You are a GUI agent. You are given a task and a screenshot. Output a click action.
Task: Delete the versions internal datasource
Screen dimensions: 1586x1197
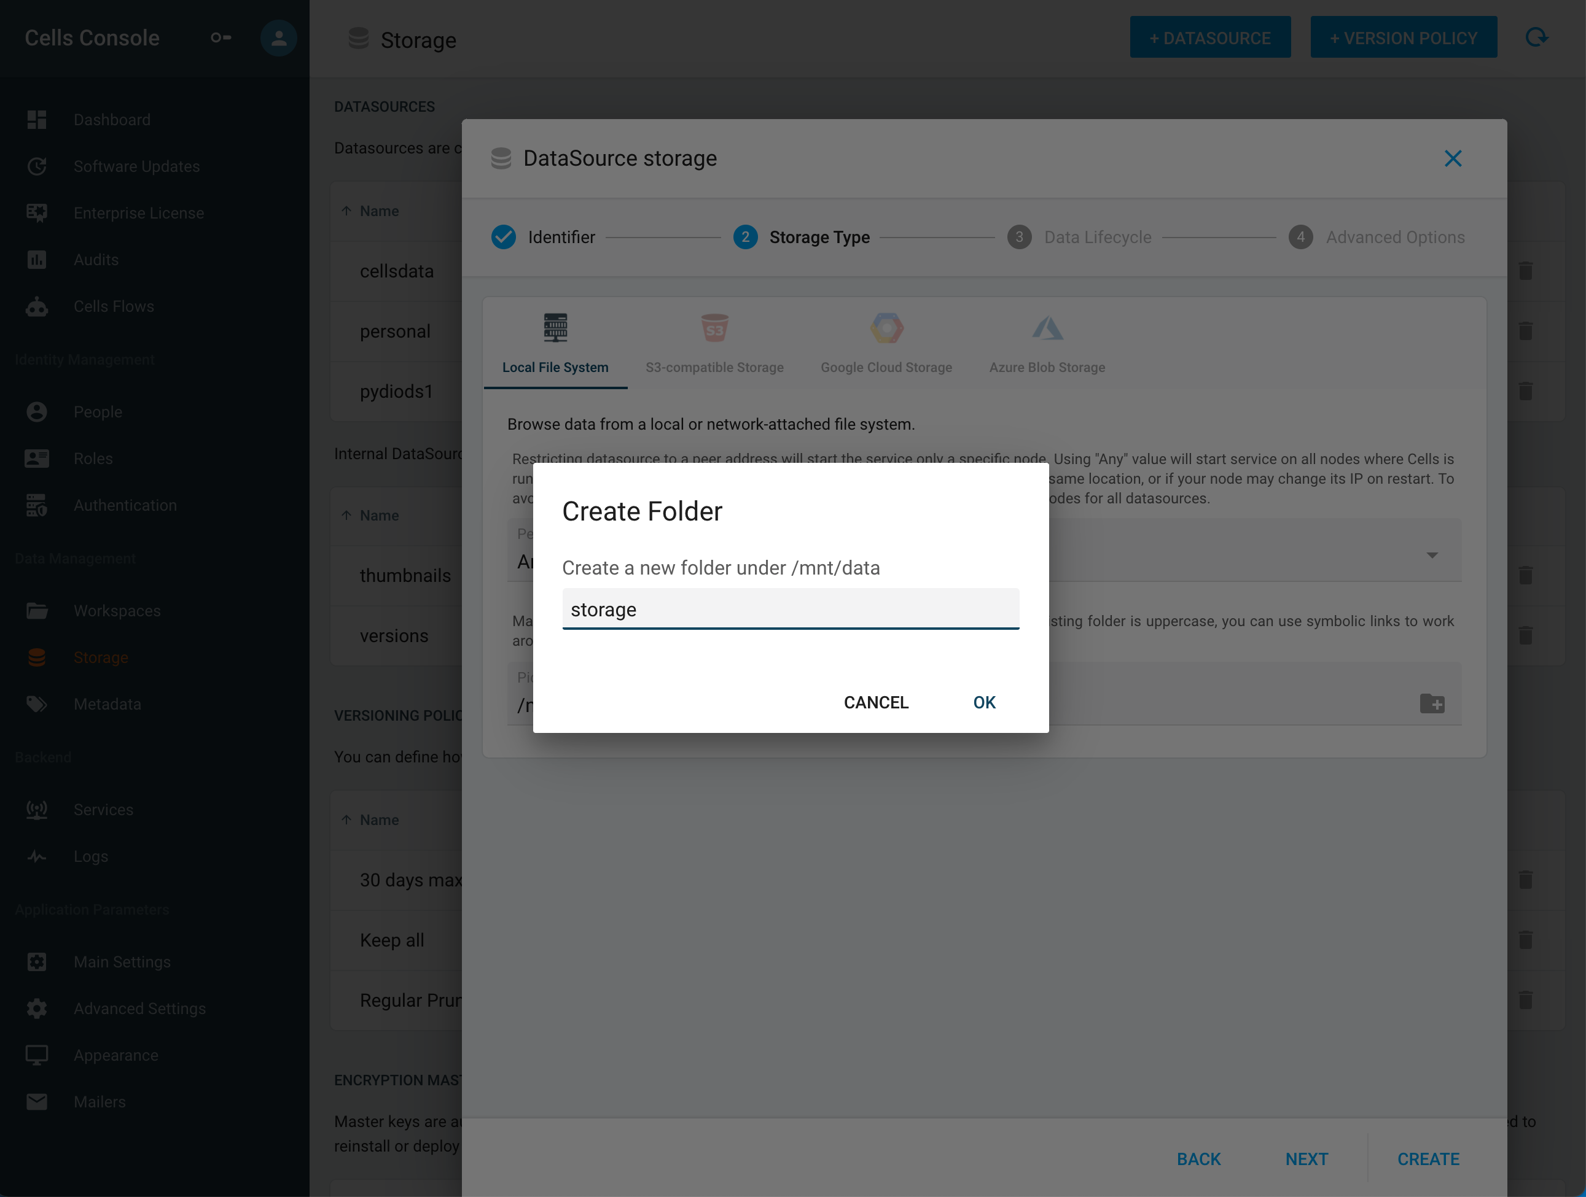click(x=1525, y=635)
